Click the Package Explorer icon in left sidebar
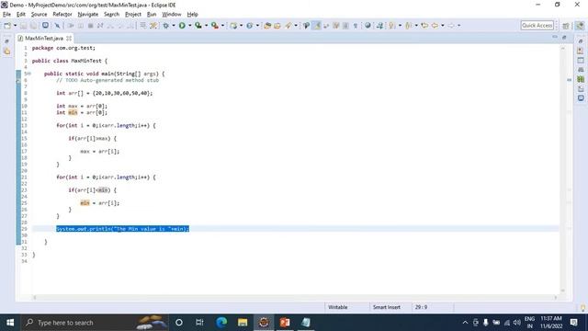Screen dimensions: 588x331 [7, 51]
